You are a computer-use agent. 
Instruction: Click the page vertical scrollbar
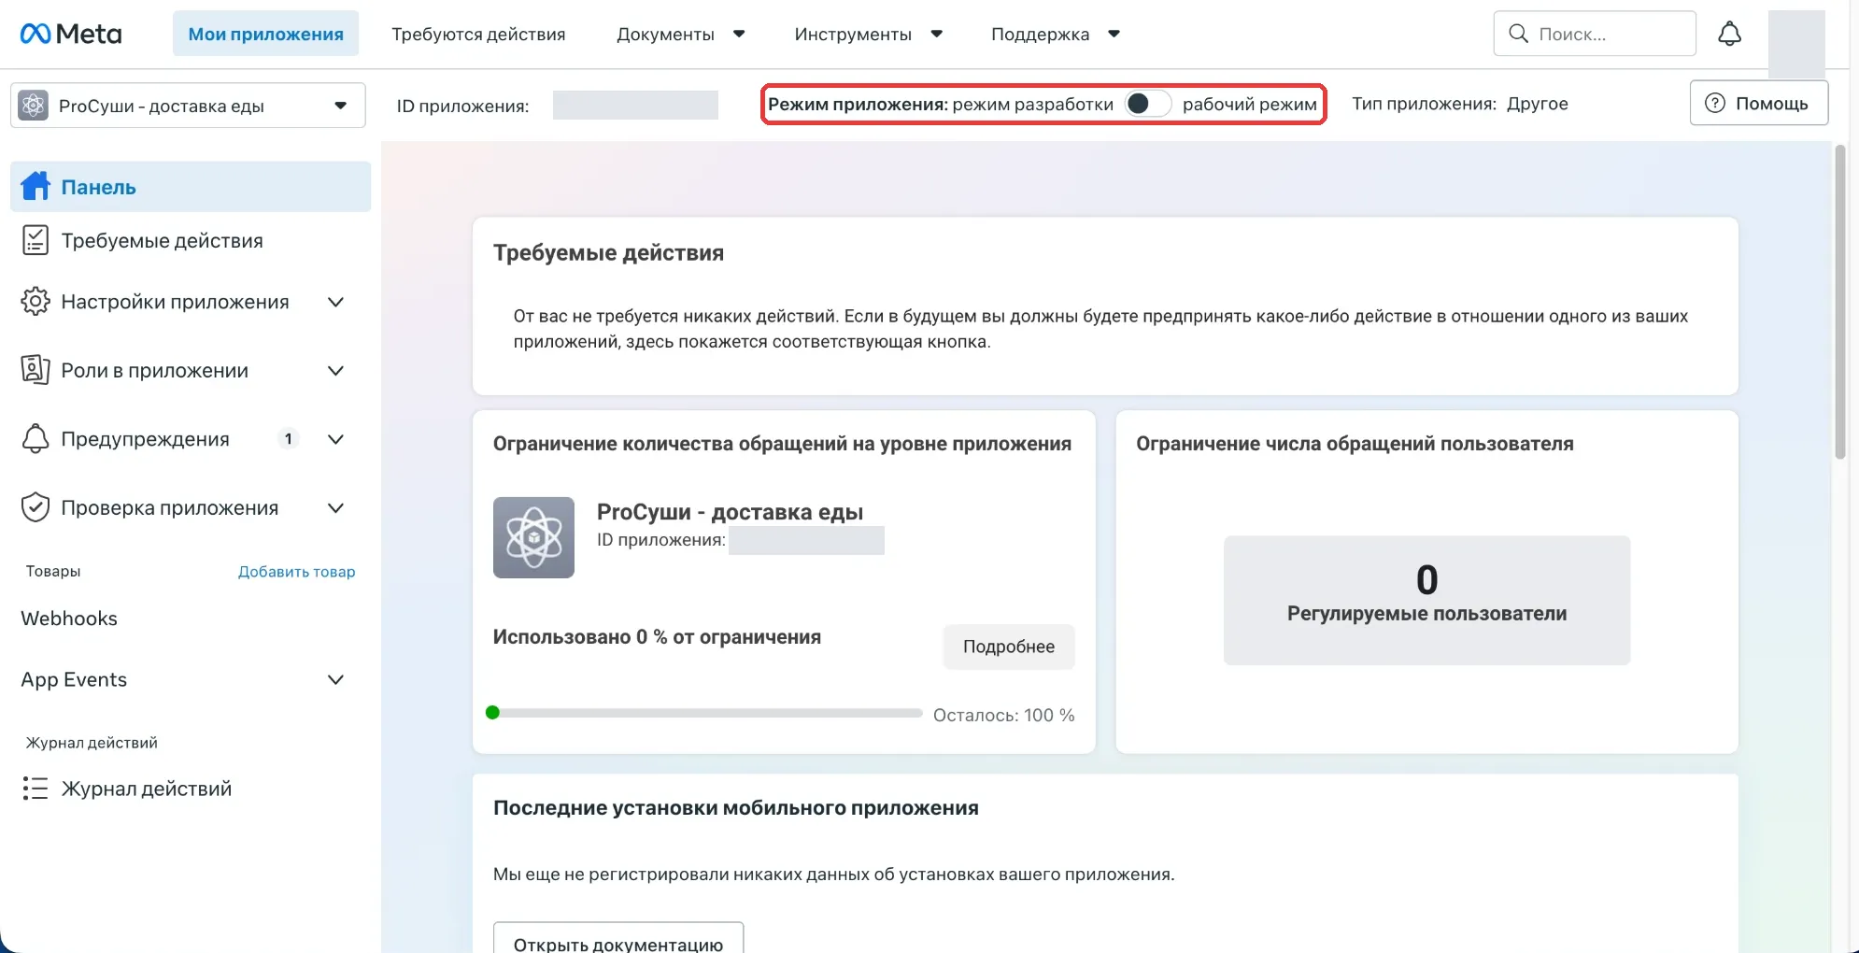tap(1839, 302)
